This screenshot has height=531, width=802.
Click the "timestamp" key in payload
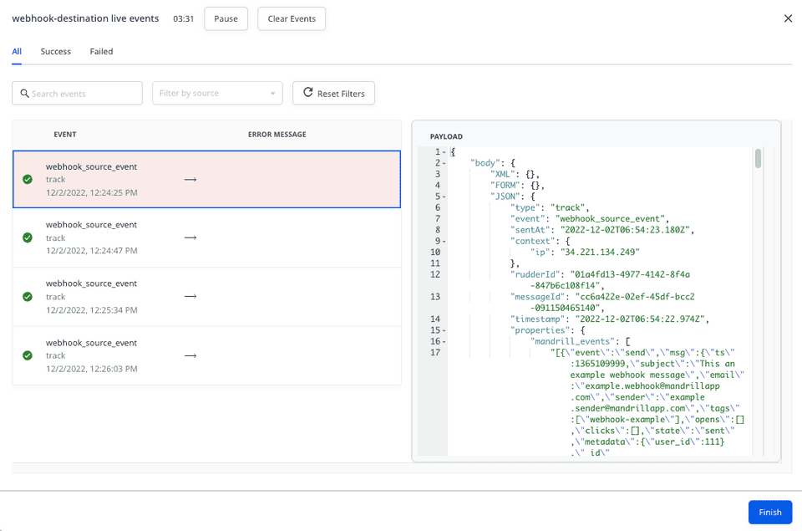(537, 319)
